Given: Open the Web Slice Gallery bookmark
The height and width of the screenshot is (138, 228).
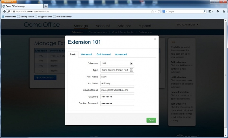Looking at the screenshot, I should [x=62, y=17].
